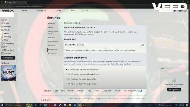Click The Hunt Mega Edition banner
190x107 pixels.
click(x=9, y=73)
